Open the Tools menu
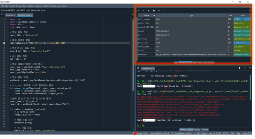The height and width of the screenshot is (139, 255). [x=54, y=6]
